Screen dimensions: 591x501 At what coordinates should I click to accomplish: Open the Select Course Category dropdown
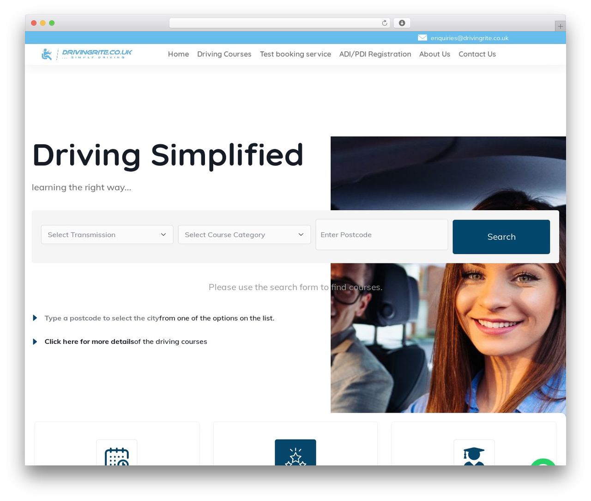click(244, 235)
